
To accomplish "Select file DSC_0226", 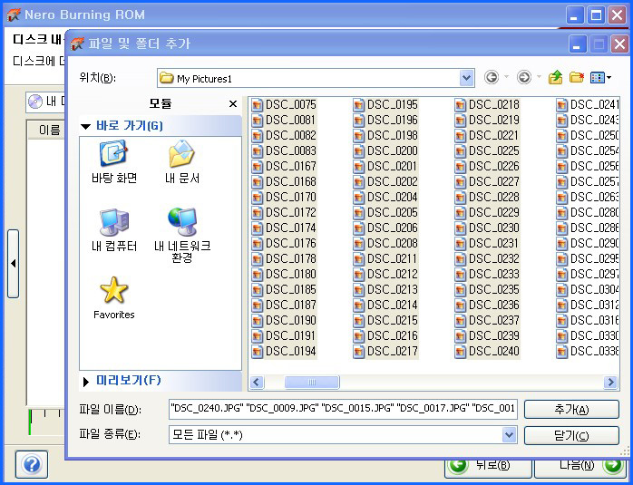I will pos(487,166).
